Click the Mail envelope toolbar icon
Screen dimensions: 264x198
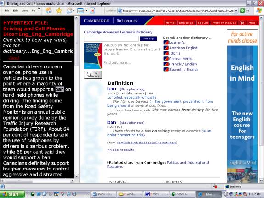[x=69, y=11]
